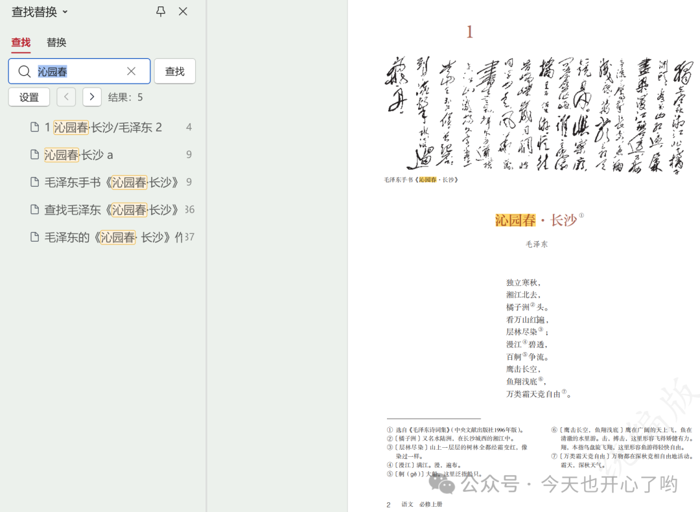700x512 pixels.
Task: Click the poem line 万类霜天竞自由
Action: (539, 393)
